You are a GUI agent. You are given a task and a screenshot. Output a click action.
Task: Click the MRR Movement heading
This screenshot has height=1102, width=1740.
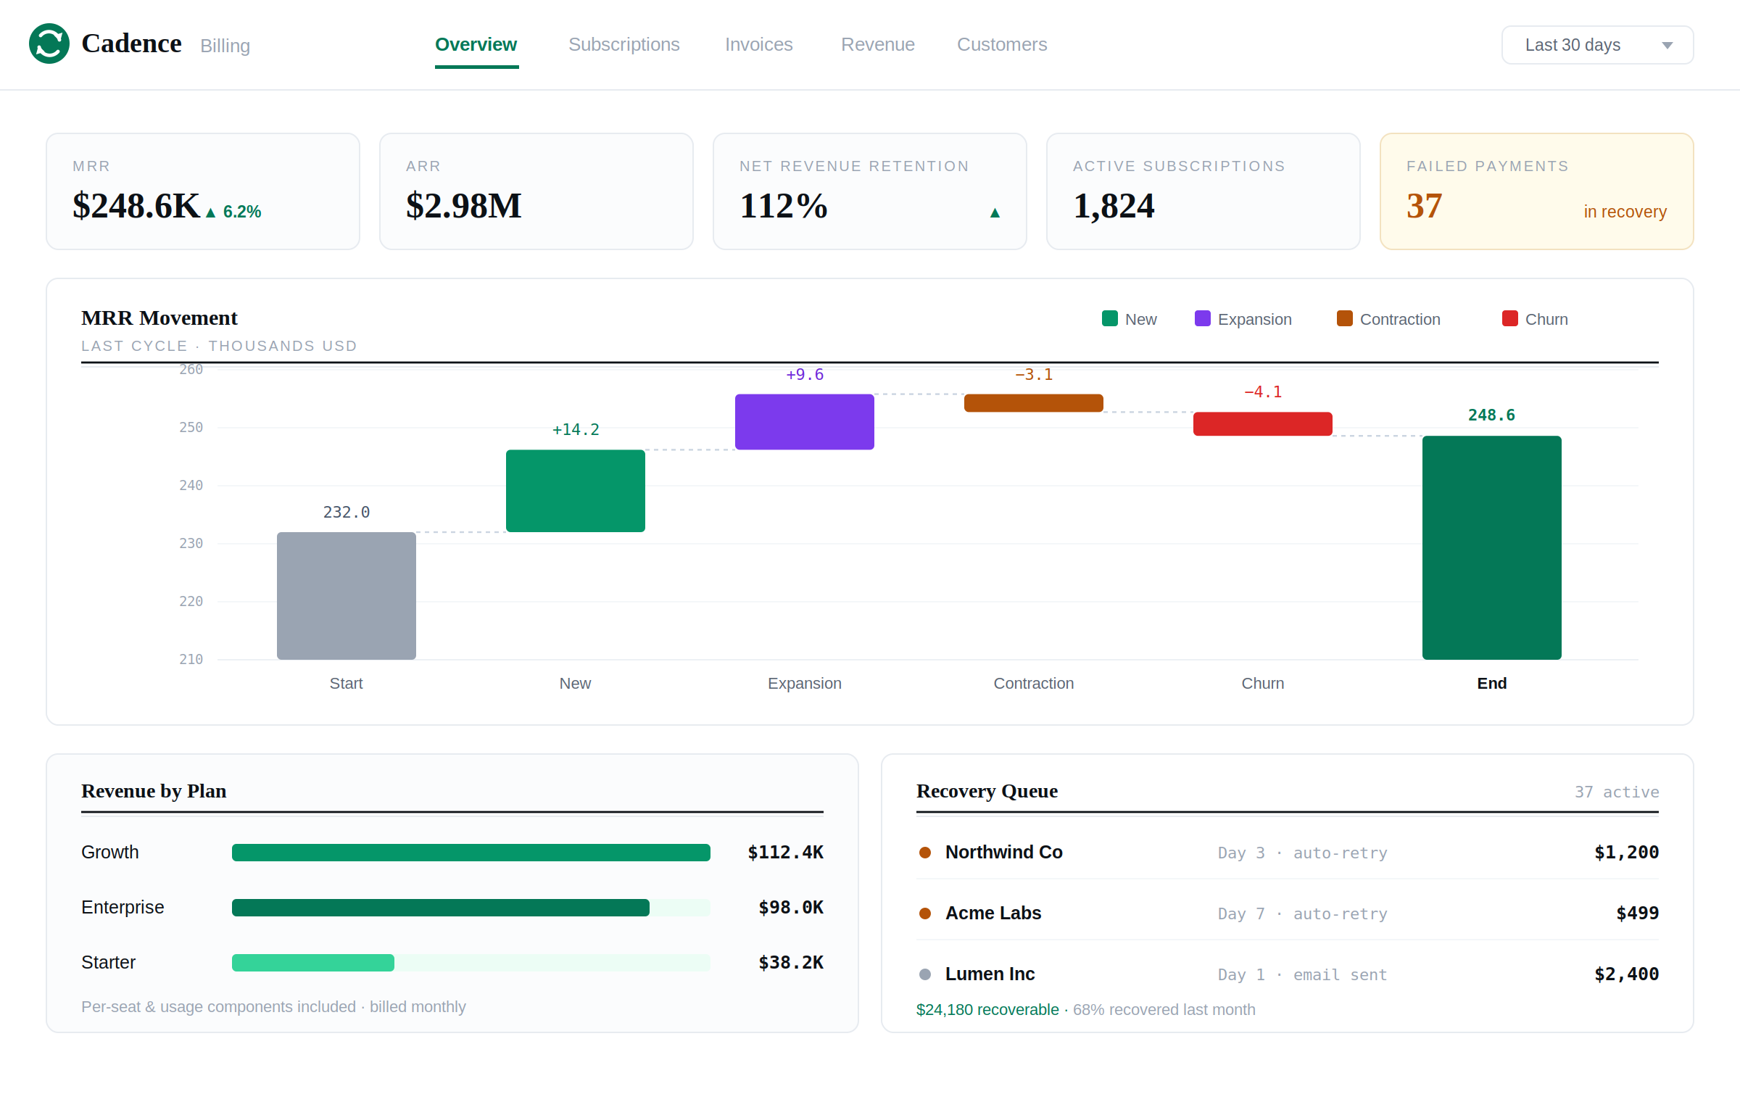[159, 318]
